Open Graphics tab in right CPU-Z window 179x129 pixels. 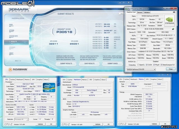pyautogui.click(x=154, y=79)
